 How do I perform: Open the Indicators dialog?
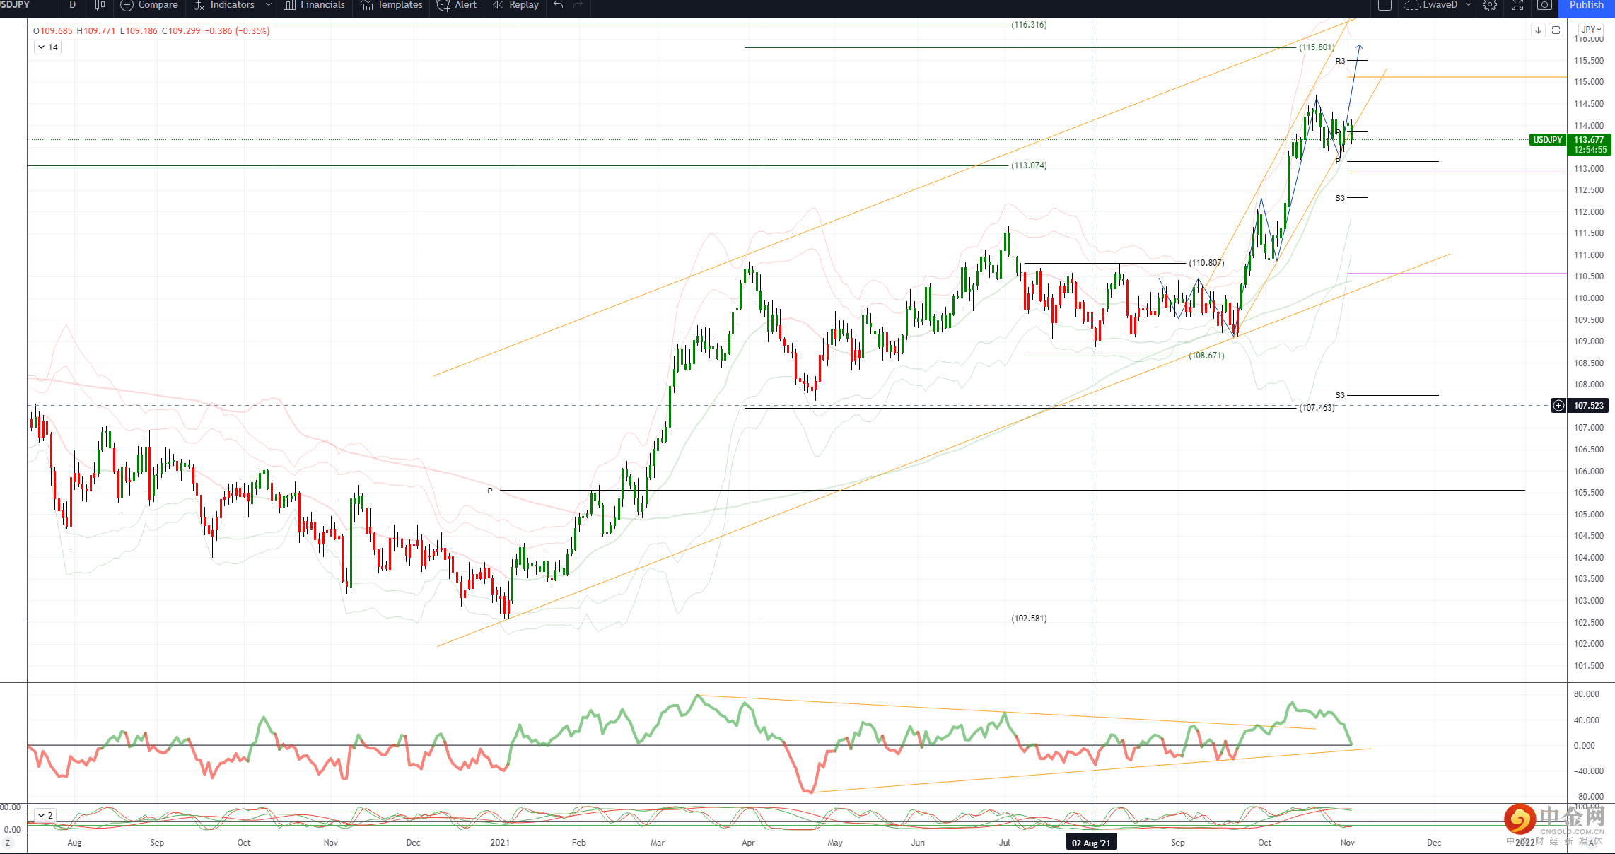click(224, 5)
